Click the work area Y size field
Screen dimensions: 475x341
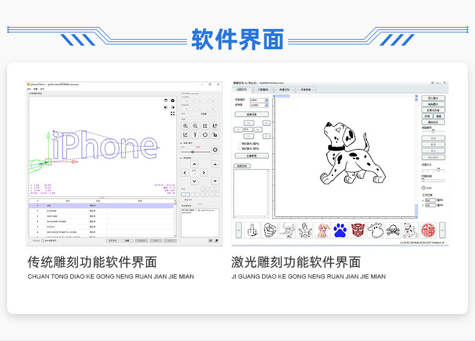tap(431, 205)
